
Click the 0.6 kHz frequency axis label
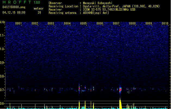pyautogui.click(x=2, y=104)
